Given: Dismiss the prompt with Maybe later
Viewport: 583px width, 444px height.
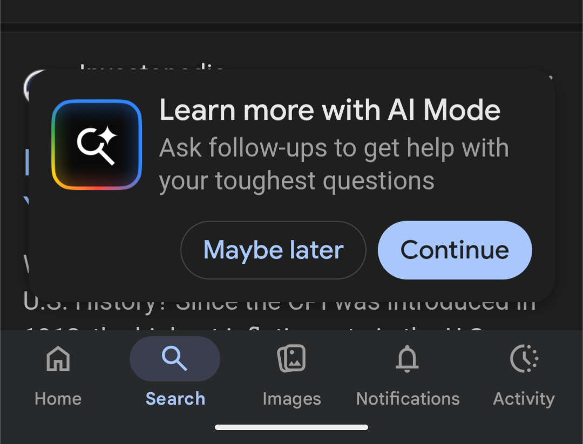Looking at the screenshot, I should [x=273, y=250].
